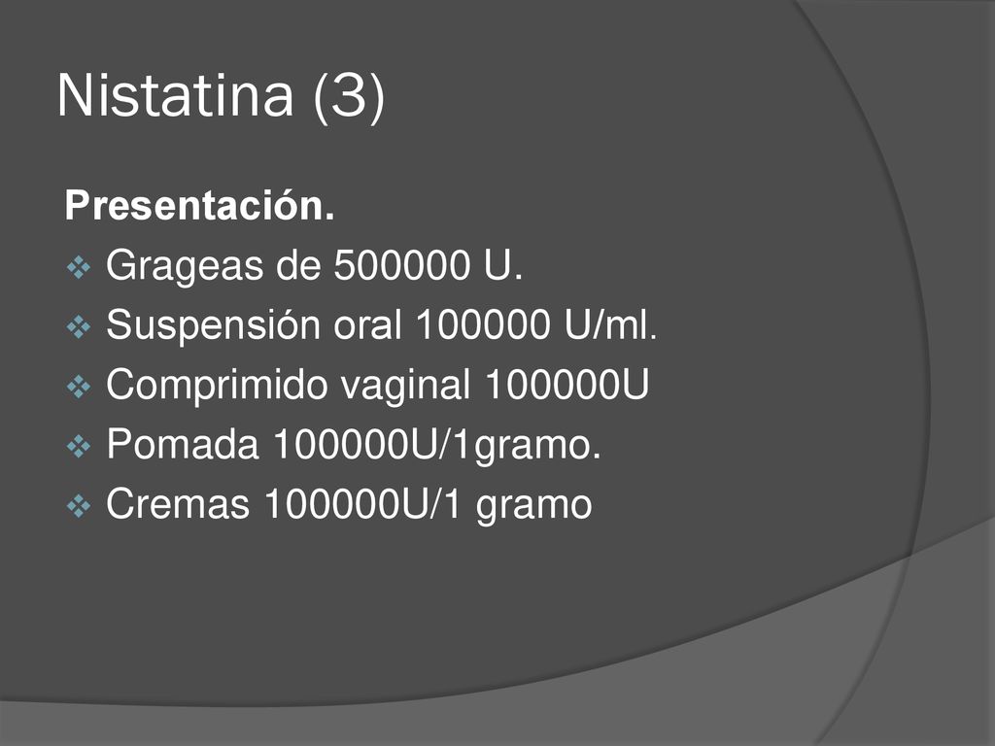
Task: Click the bullet icon beside Cremas line
Action: click(79, 505)
